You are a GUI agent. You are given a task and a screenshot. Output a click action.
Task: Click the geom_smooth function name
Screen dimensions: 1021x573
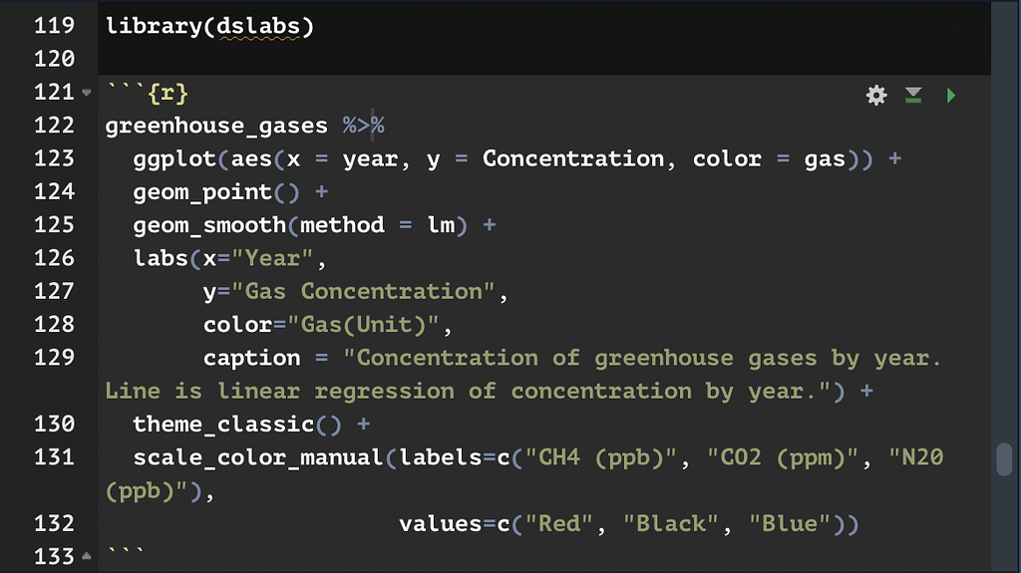[x=209, y=225]
